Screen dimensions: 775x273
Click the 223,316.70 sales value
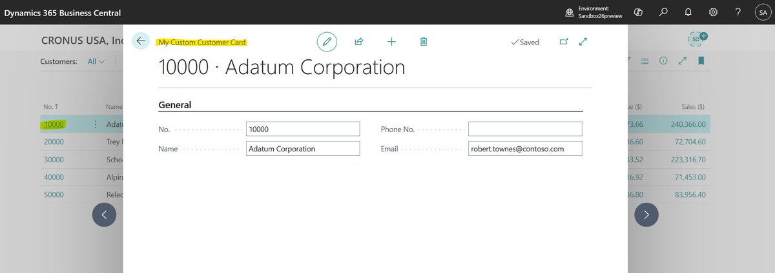click(x=688, y=159)
